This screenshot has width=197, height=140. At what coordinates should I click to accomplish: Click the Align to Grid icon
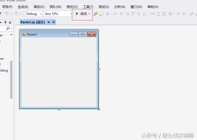(108, 14)
